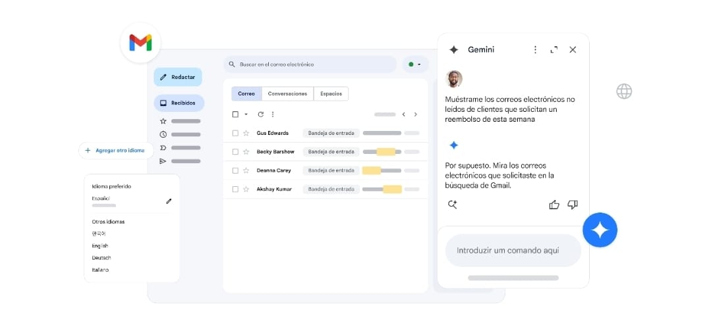Open Gemini's three-dot options menu
Viewport: 711px width, 331px height.
pos(535,49)
